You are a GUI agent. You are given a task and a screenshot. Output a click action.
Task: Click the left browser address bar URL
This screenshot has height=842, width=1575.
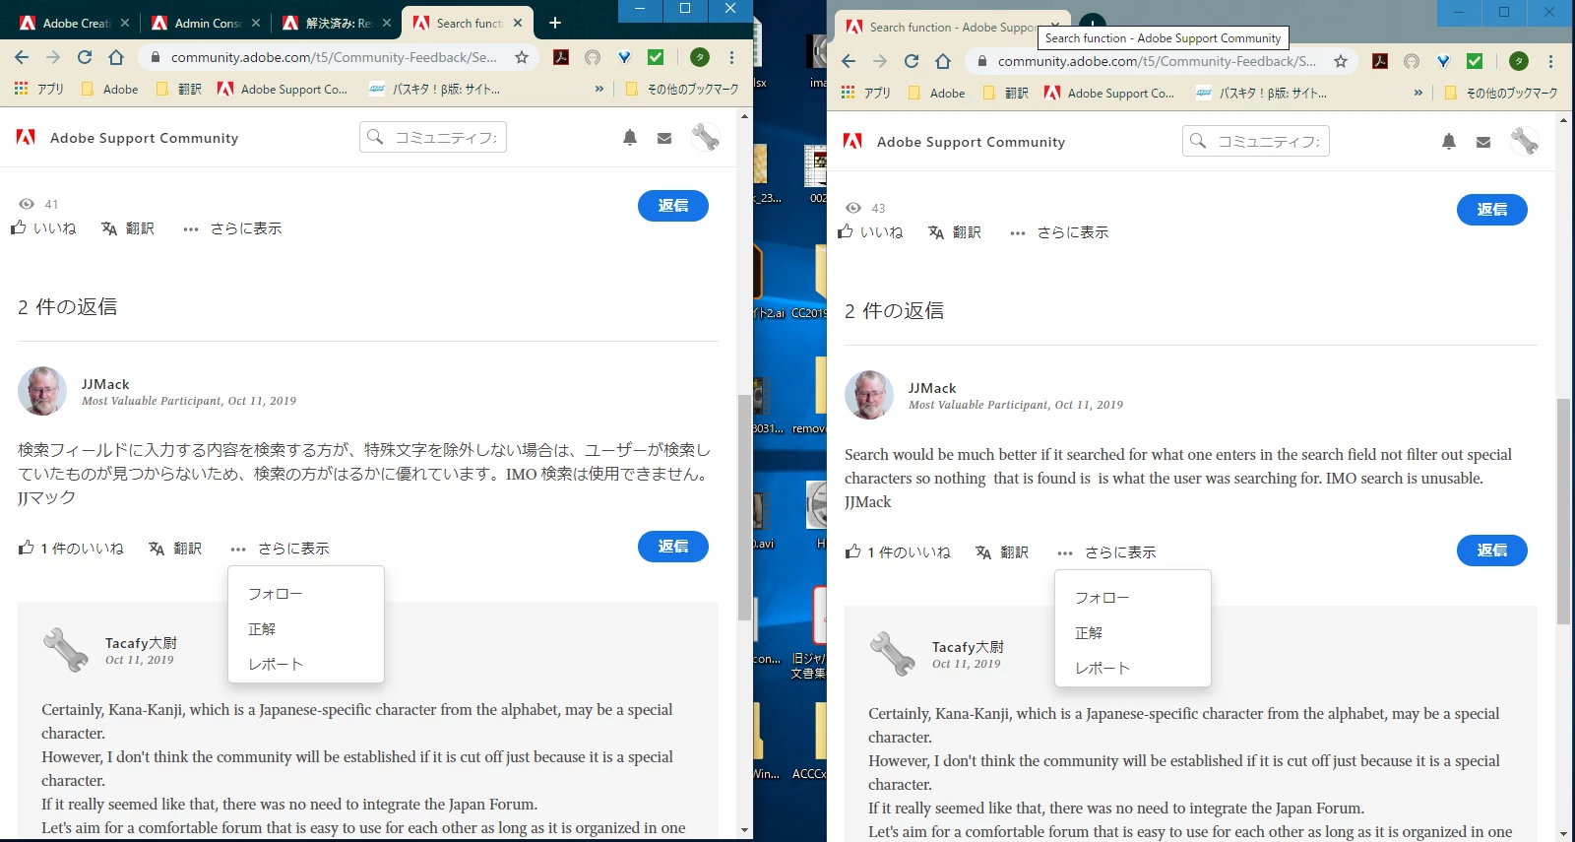(334, 57)
